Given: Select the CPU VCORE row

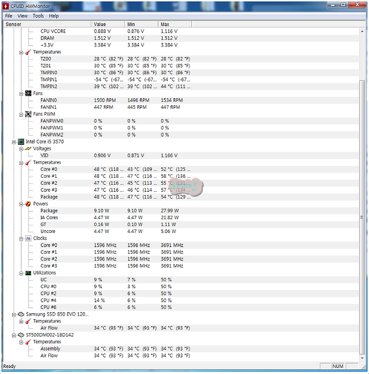Looking at the screenshot, I should click(199, 31).
